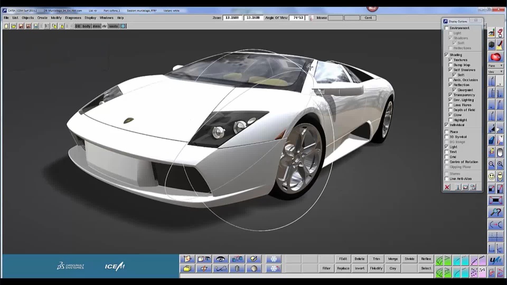The height and width of the screenshot is (285, 507).
Task: Open the Plane dropdown in right toolbar
Action: pyautogui.click(x=495, y=66)
